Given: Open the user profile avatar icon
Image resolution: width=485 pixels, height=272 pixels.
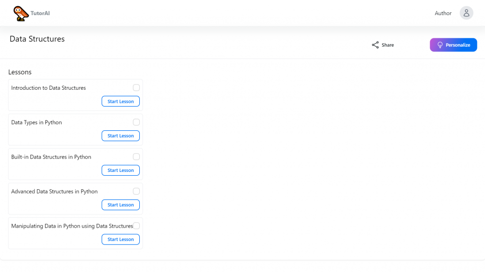Looking at the screenshot, I should point(466,13).
